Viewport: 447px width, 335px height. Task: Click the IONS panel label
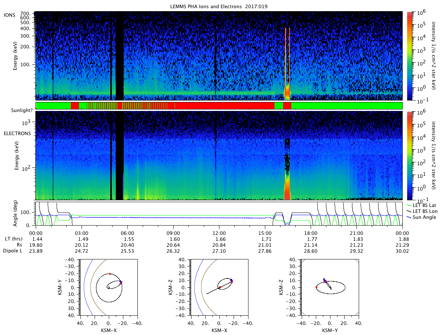tap(9, 15)
